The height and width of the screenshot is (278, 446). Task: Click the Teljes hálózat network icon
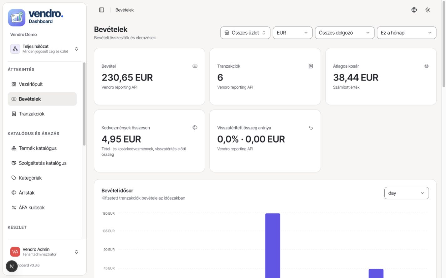coord(15,49)
